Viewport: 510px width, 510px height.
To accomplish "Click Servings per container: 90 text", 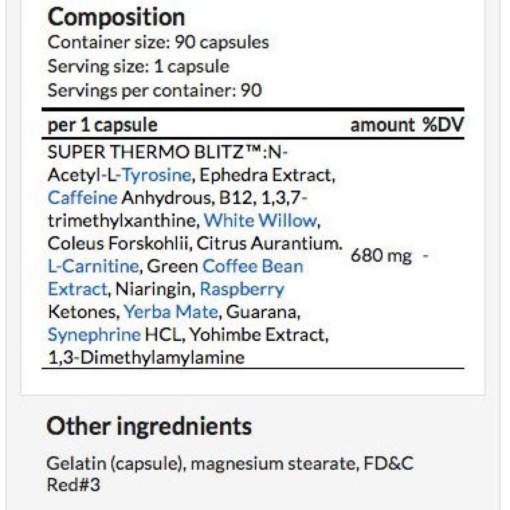I will [x=155, y=91].
